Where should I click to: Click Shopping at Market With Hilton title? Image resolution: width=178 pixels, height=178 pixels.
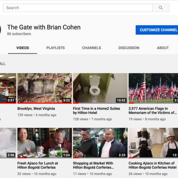pos(93,165)
